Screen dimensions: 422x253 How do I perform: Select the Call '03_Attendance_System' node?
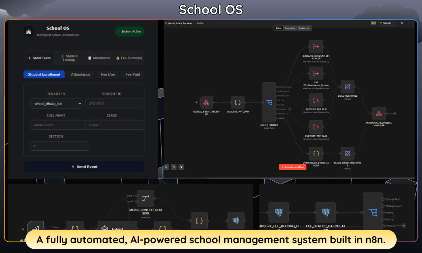(316, 73)
